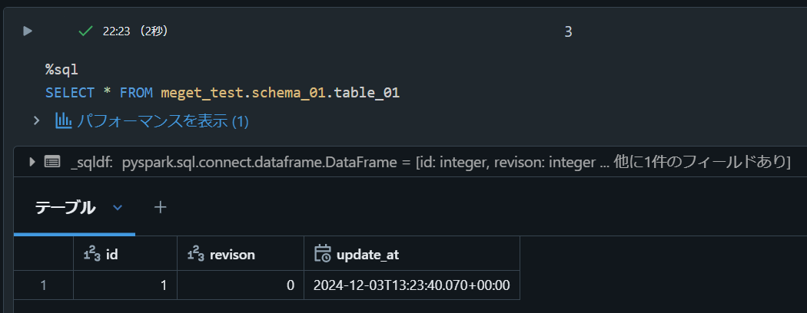The height and width of the screenshot is (313, 807).
Task: Select the テーブル tab
Action: click(65, 207)
